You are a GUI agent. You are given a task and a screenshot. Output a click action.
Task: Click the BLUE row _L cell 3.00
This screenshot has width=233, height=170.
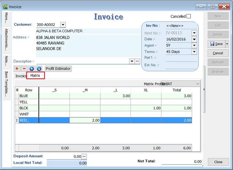pyautogui.click(x=115, y=96)
